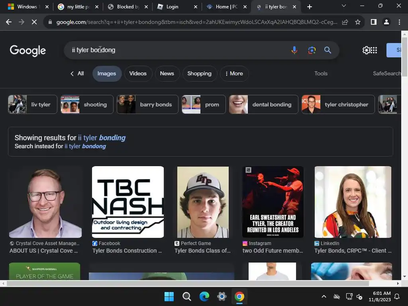Click the address bar URL
This screenshot has width=408, height=306.
[x=197, y=22]
